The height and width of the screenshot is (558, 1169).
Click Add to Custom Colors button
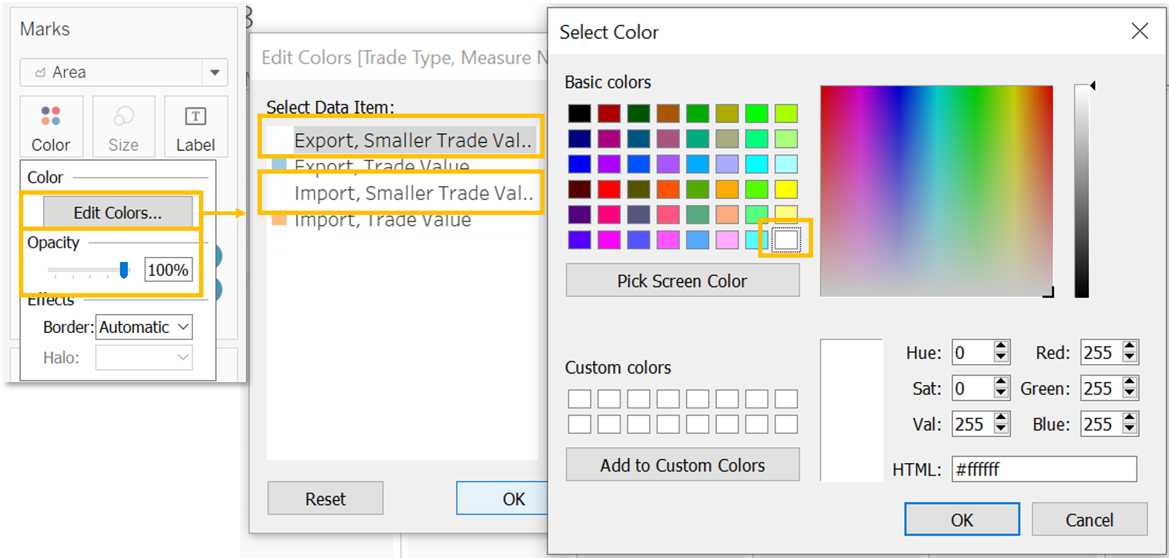tap(682, 465)
